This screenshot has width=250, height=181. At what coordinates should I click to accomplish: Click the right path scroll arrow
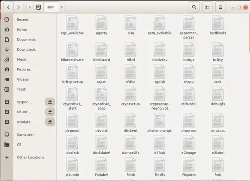pyautogui.click(x=62, y=7)
